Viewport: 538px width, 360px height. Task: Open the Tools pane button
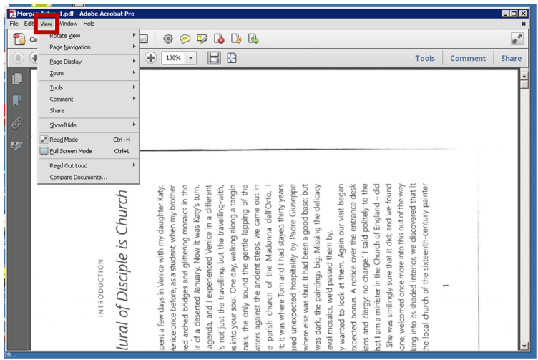pos(424,59)
